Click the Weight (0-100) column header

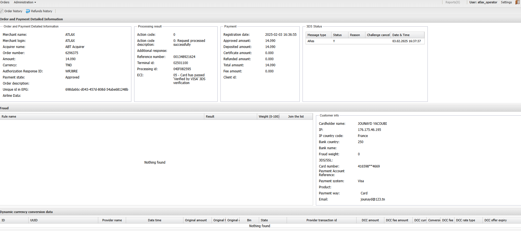click(269, 116)
